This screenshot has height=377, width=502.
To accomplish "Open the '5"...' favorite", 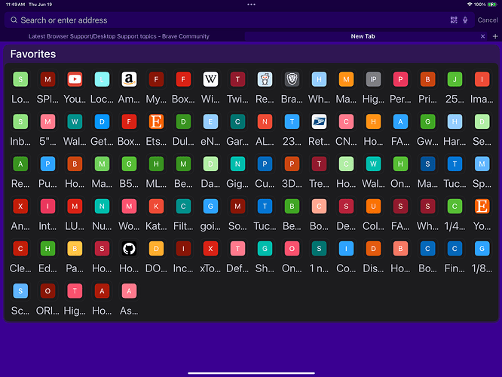I will [x=47, y=121].
